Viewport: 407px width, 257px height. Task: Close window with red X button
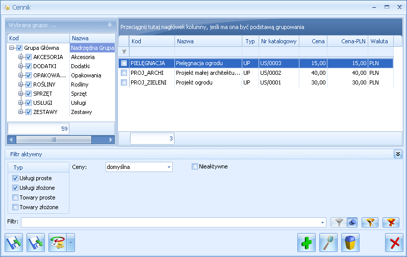[x=394, y=242]
